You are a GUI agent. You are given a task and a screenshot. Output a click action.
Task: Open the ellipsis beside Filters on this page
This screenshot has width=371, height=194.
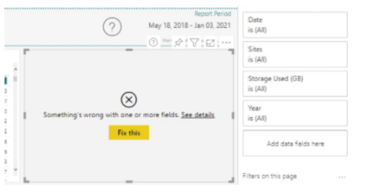click(342, 177)
